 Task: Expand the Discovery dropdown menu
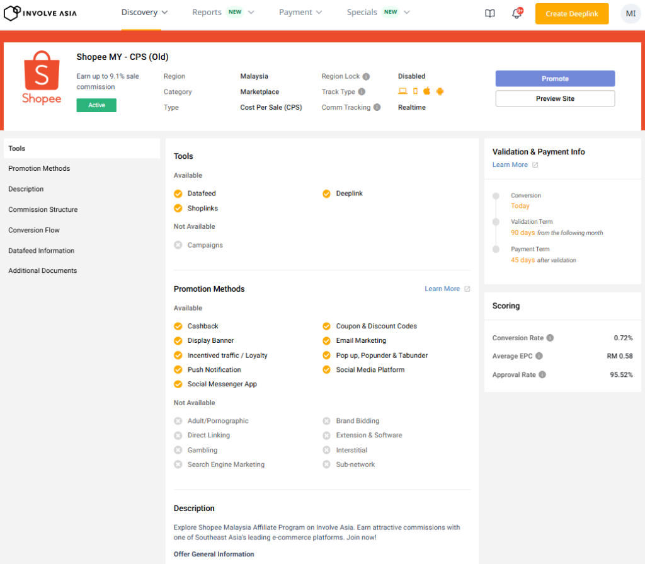coord(144,13)
